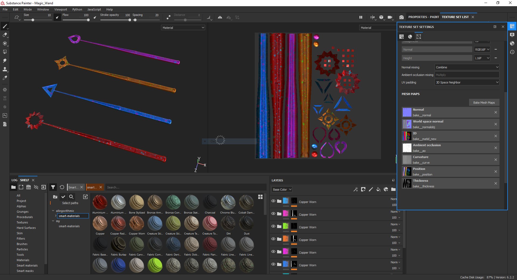Select the Alphas shelf category
This screenshot has height=280, width=517.
pyautogui.click(x=22, y=206)
